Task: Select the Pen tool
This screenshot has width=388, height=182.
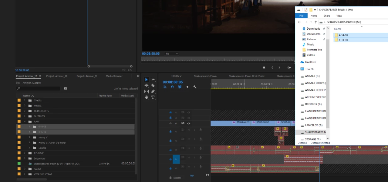Action: pos(153,91)
